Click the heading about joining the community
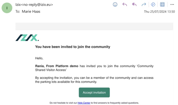 (73, 47)
